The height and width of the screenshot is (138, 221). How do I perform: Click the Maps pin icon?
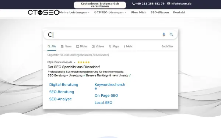pyautogui.click(x=110, y=46)
